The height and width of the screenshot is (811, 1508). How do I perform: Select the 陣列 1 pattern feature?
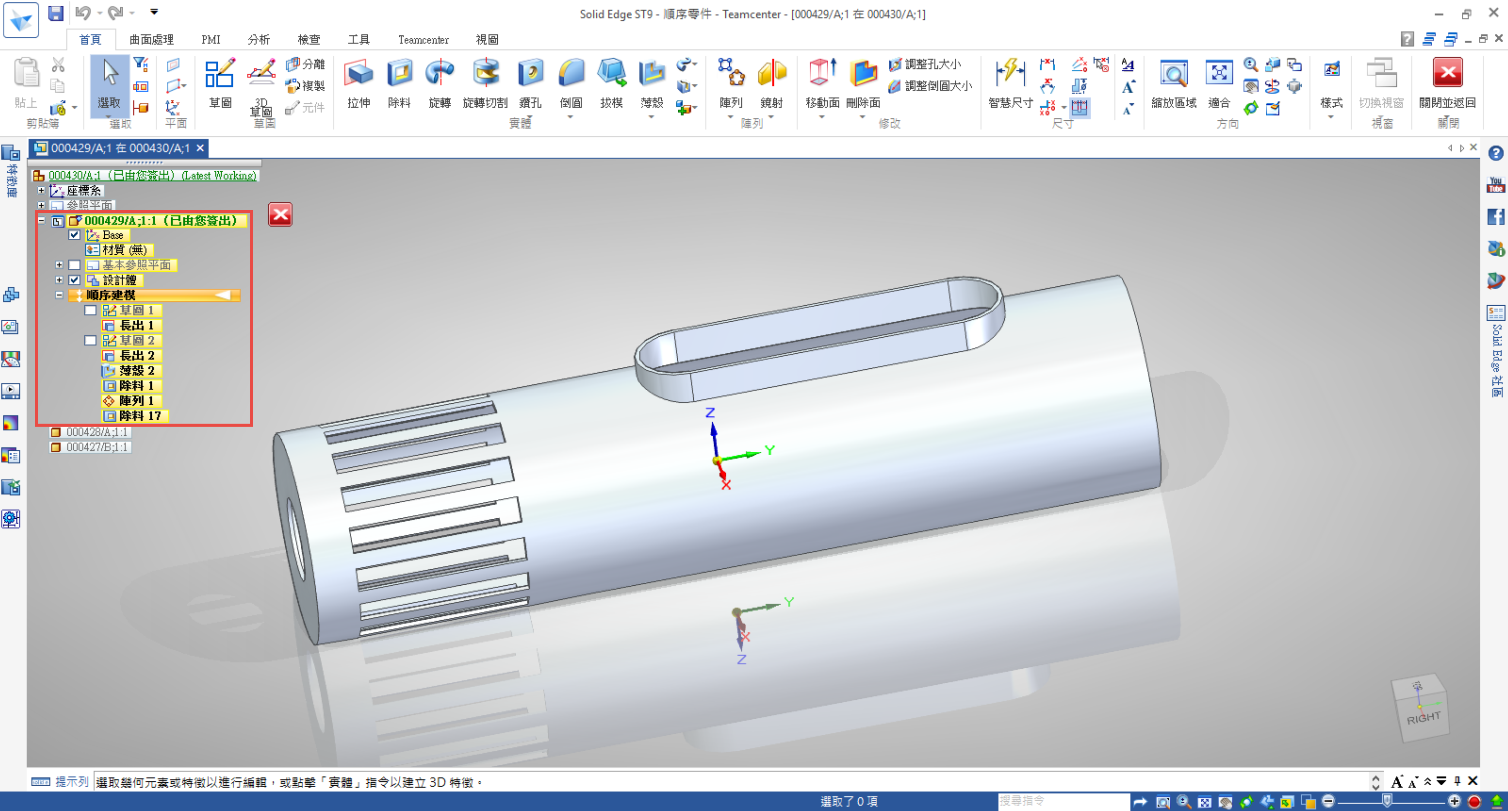point(132,401)
